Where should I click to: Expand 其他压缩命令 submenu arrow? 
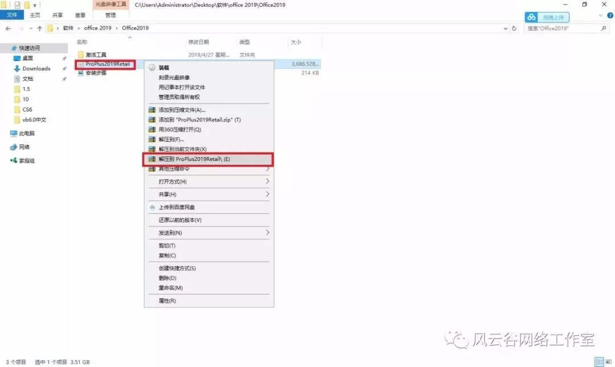click(268, 169)
